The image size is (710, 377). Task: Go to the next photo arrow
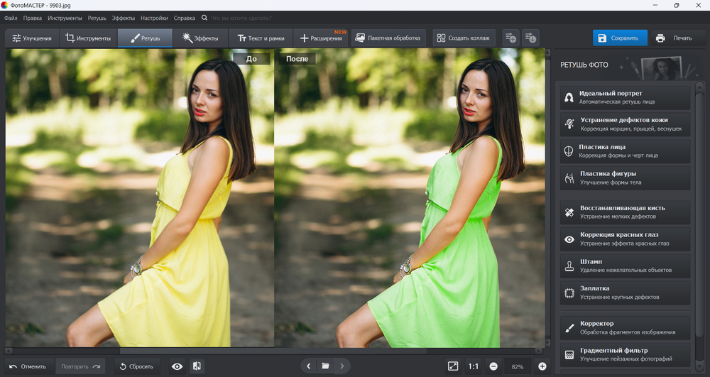click(342, 366)
